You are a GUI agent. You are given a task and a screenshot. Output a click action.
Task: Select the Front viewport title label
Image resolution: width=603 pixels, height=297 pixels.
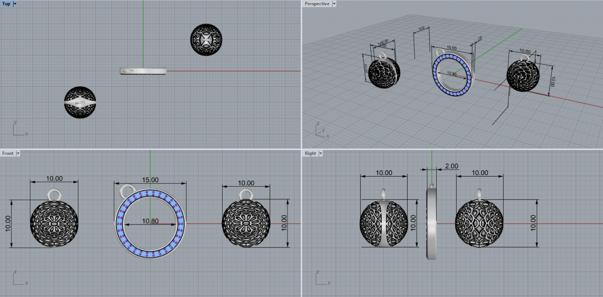tap(8, 154)
